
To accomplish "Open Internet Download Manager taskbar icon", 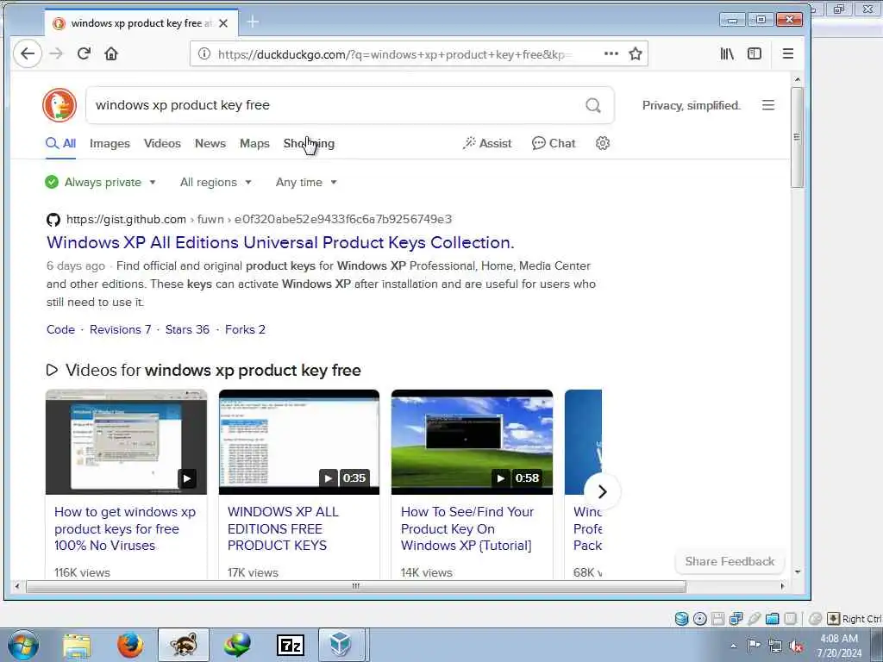I will 237,645.
